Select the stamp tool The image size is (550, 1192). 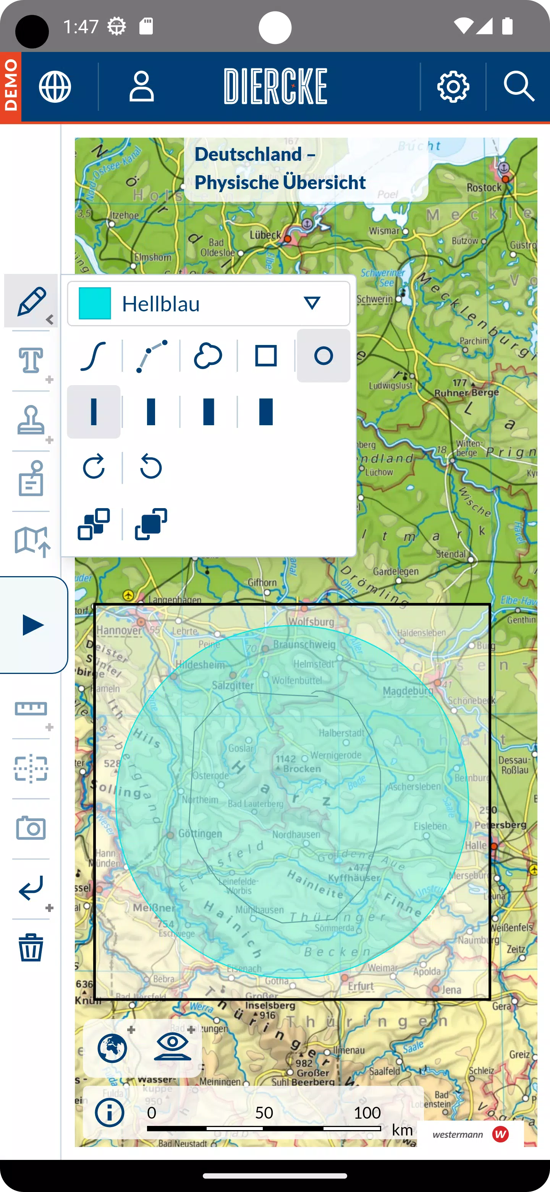(31, 421)
